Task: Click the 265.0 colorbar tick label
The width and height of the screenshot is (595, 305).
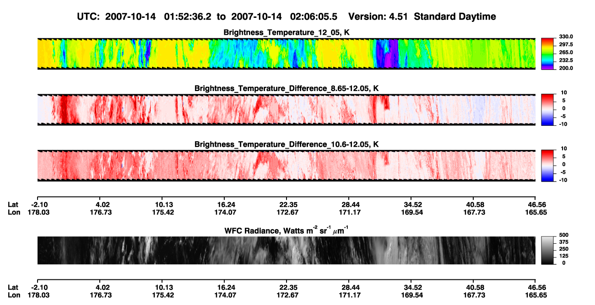Action: click(x=566, y=53)
